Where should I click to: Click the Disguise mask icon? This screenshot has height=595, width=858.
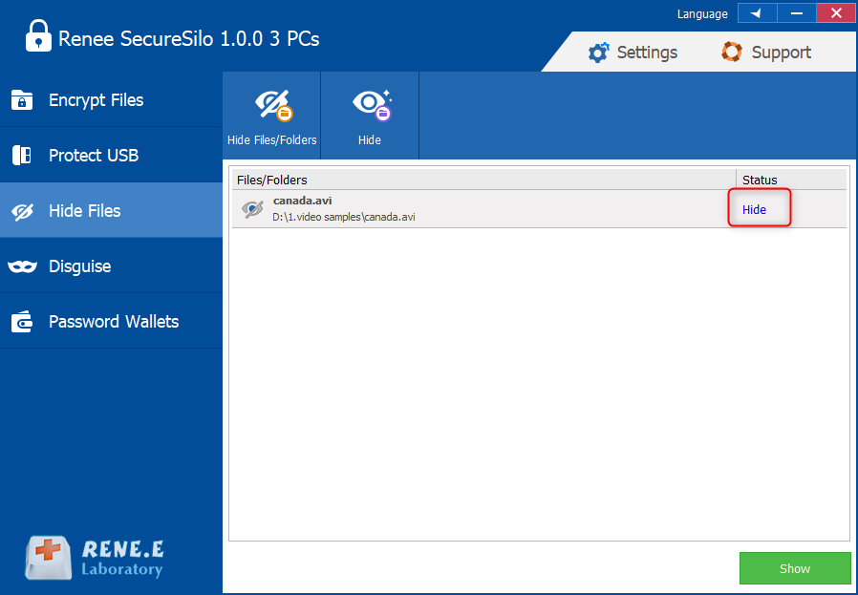[x=22, y=266]
